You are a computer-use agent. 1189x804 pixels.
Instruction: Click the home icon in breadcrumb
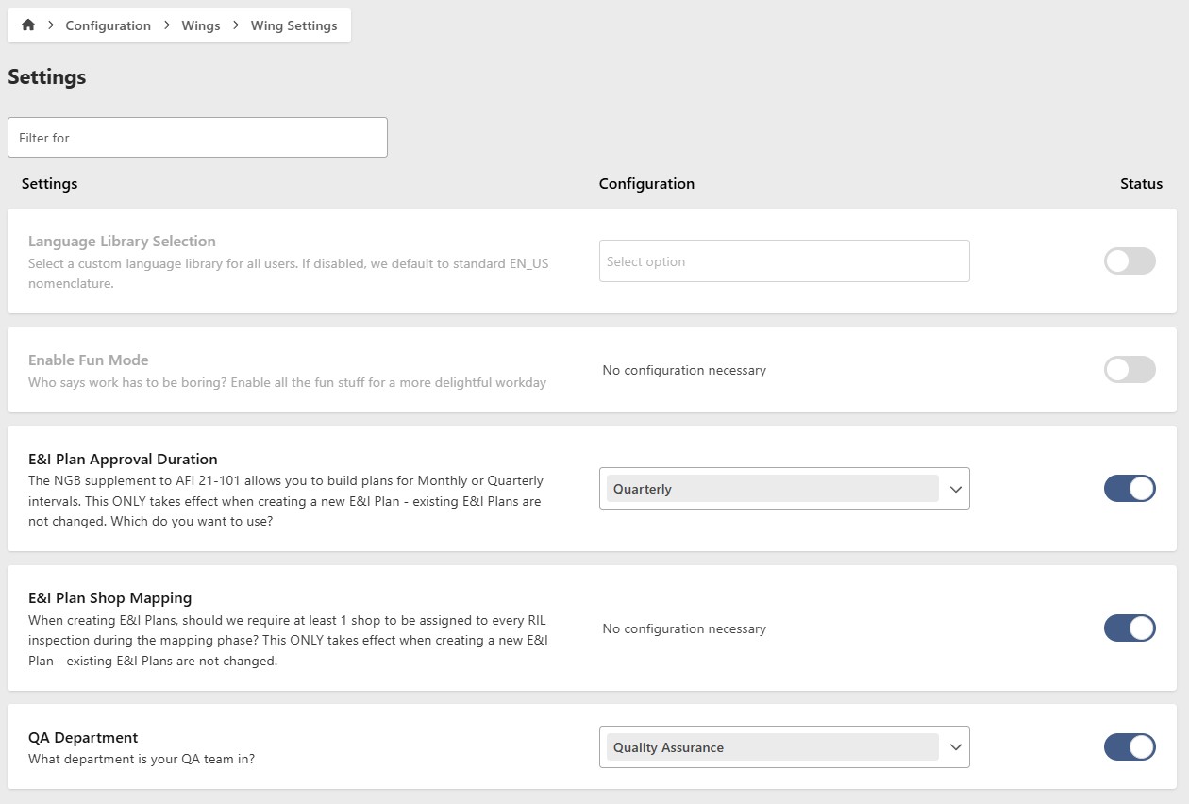point(27,25)
